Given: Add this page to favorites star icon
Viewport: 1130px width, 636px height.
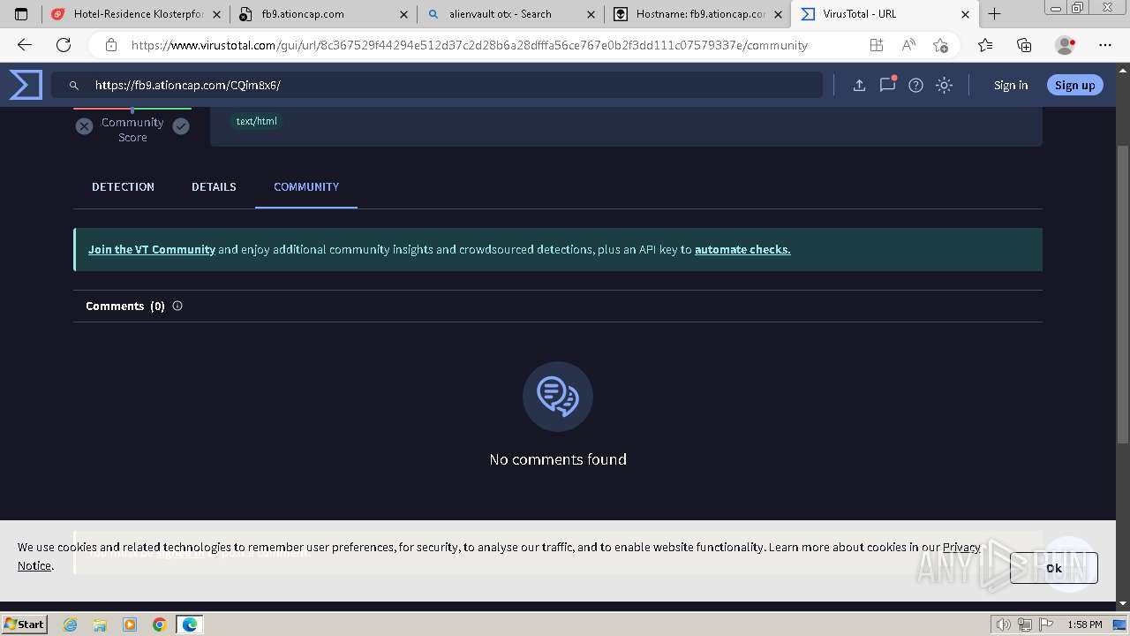Looking at the screenshot, I should [x=940, y=45].
